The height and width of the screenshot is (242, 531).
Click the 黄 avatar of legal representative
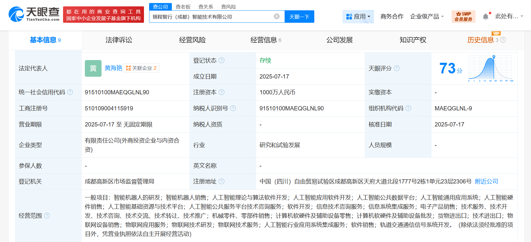(x=93, y=68)
